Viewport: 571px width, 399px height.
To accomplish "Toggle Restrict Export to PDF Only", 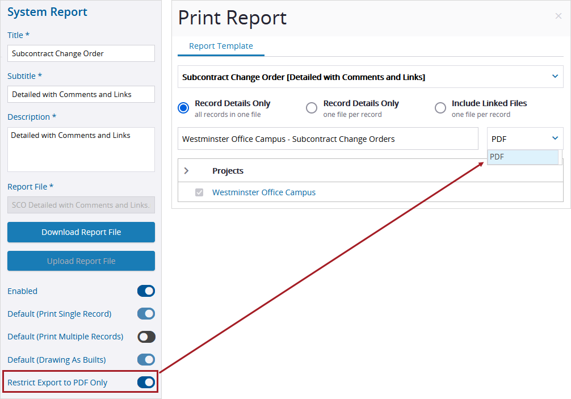I will pos(146,382).
